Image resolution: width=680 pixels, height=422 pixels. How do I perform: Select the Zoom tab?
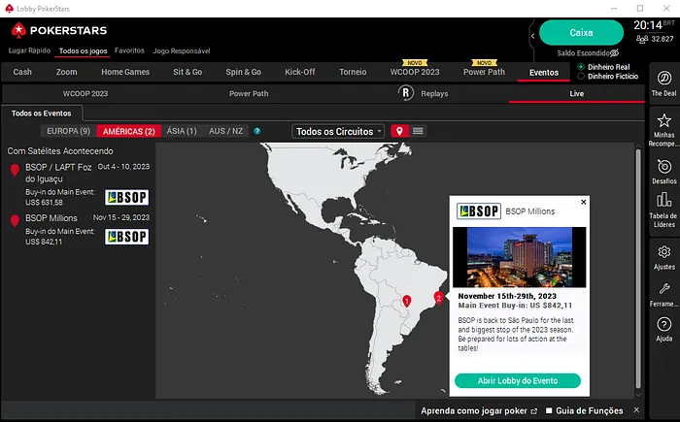click(66, 72)
